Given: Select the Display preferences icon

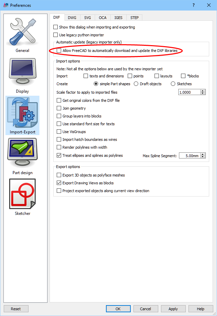Looking at the screenshot, I should point(22,75).
